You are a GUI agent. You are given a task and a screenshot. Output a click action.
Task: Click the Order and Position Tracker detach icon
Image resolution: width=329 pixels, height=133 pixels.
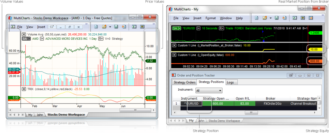[x=291, y=75]
